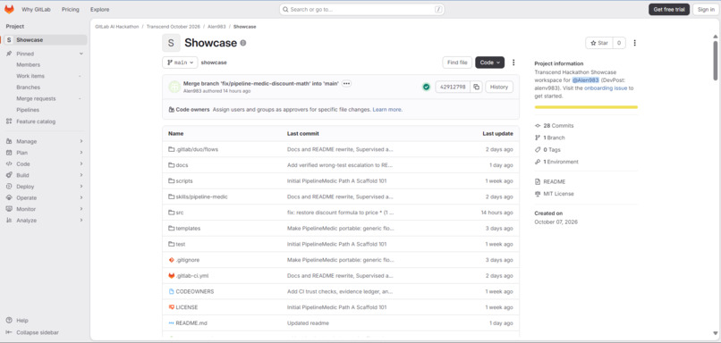Click the Environment icon in project information
Image resolution: width=721 pixels, height=343 pixels.
(538, 162)
